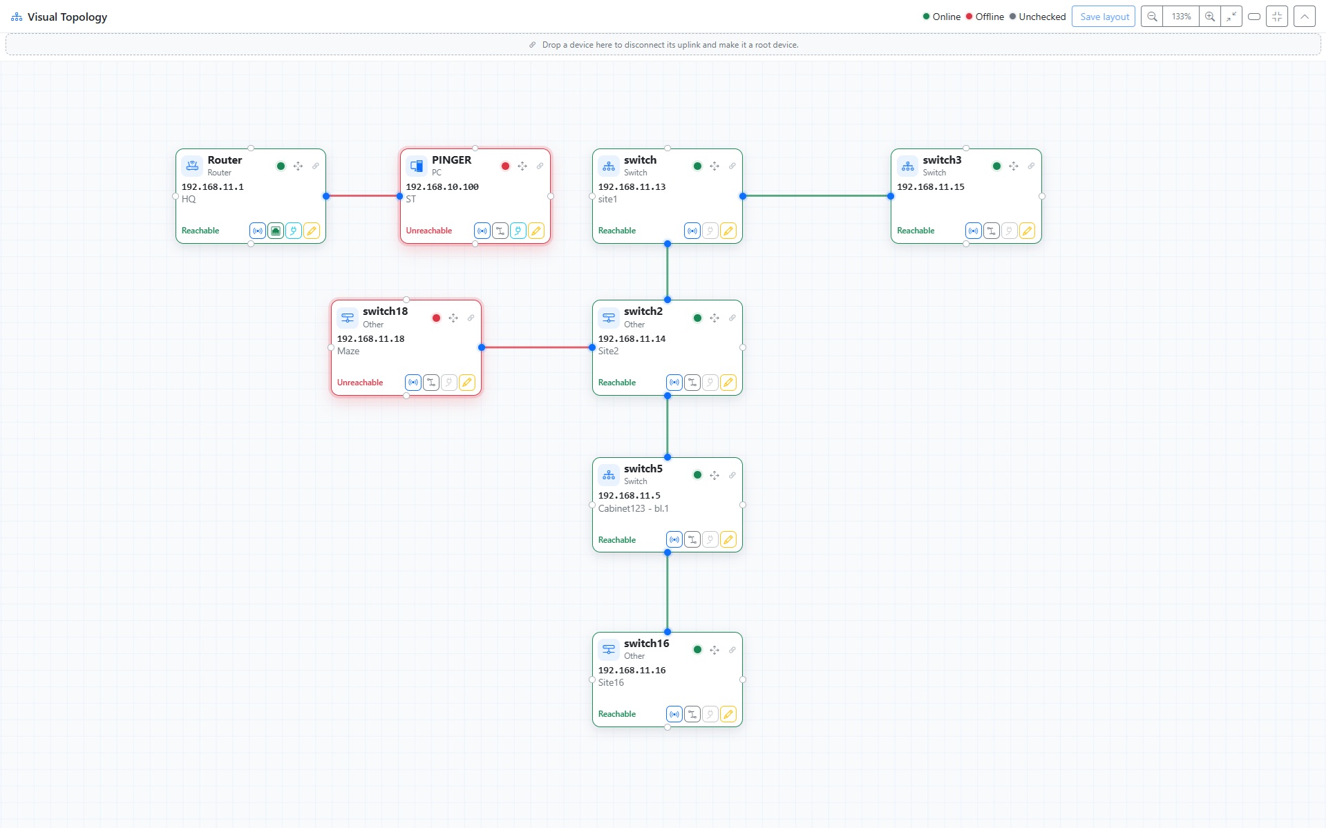
Task: Click the move handle on the switch16 card
Action: click(x=714, y=650)
